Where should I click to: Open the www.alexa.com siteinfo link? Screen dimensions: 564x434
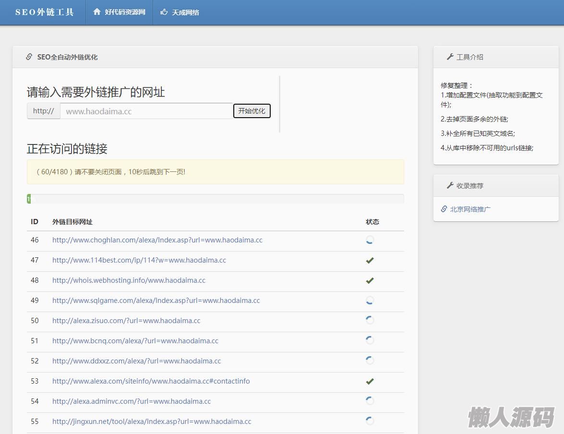click(x=151, y=381)
